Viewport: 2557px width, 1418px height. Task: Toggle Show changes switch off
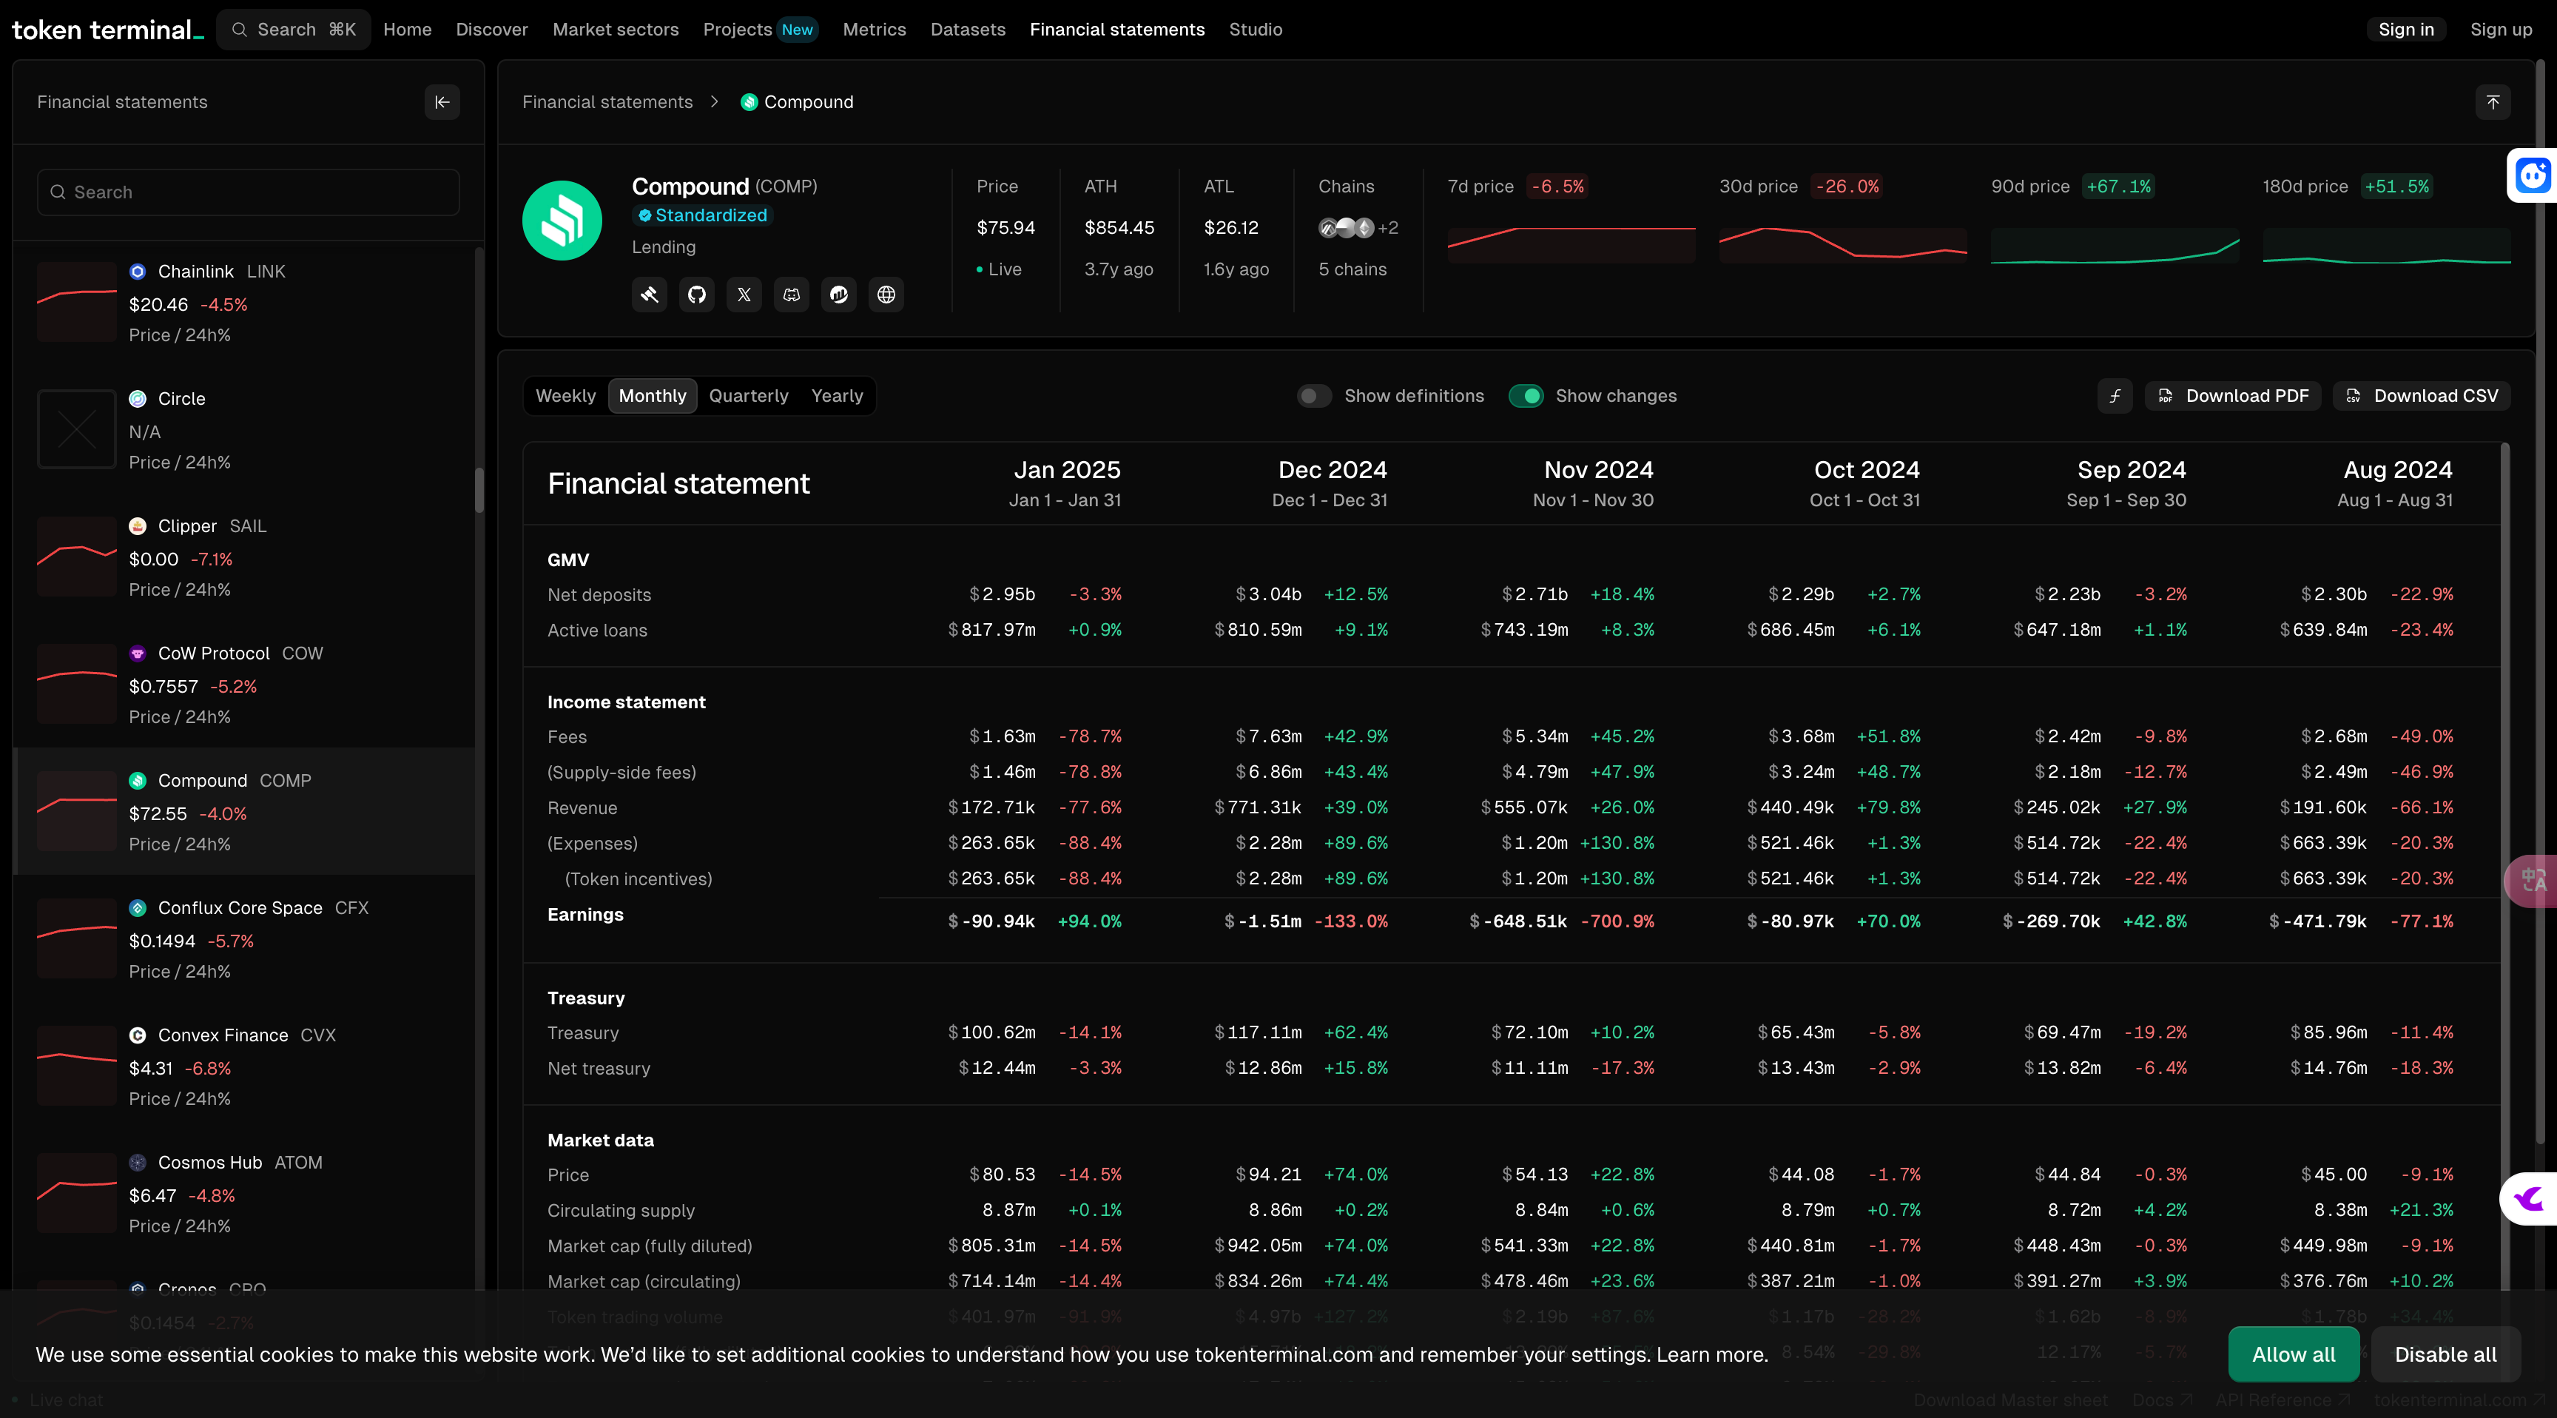pyautogui.click(x=1526, y=396)
